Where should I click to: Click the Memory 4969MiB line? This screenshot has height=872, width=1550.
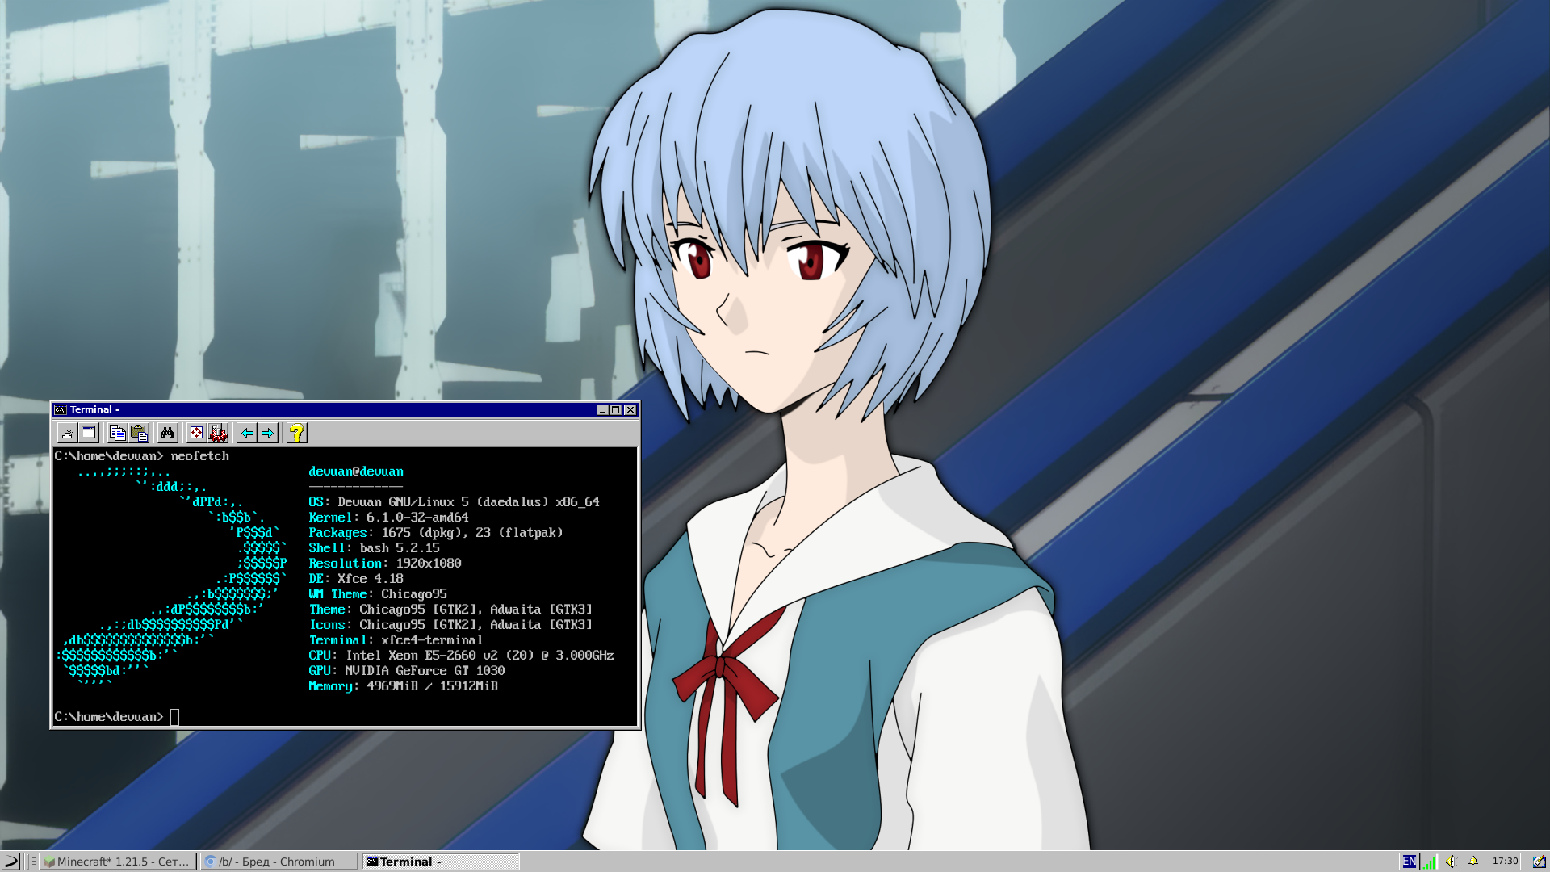[x=403, y=686]
